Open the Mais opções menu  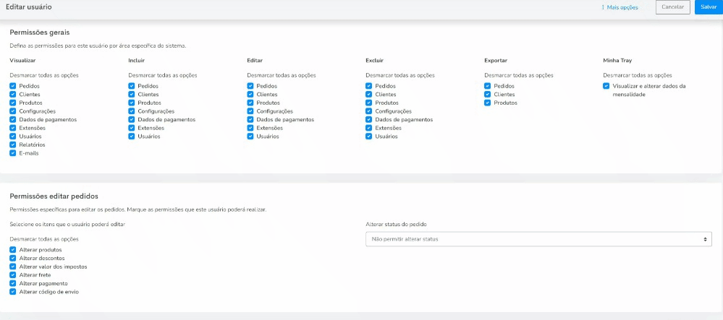coord(620,7)
